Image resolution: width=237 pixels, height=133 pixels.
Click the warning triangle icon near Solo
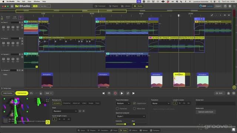point(228,93)
